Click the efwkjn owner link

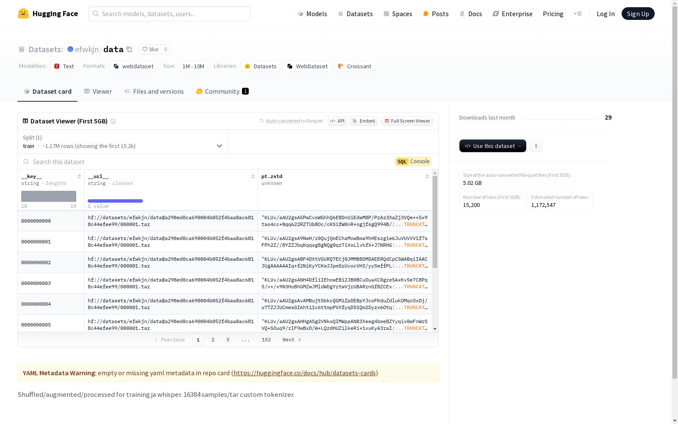click(x=87, y=49)
